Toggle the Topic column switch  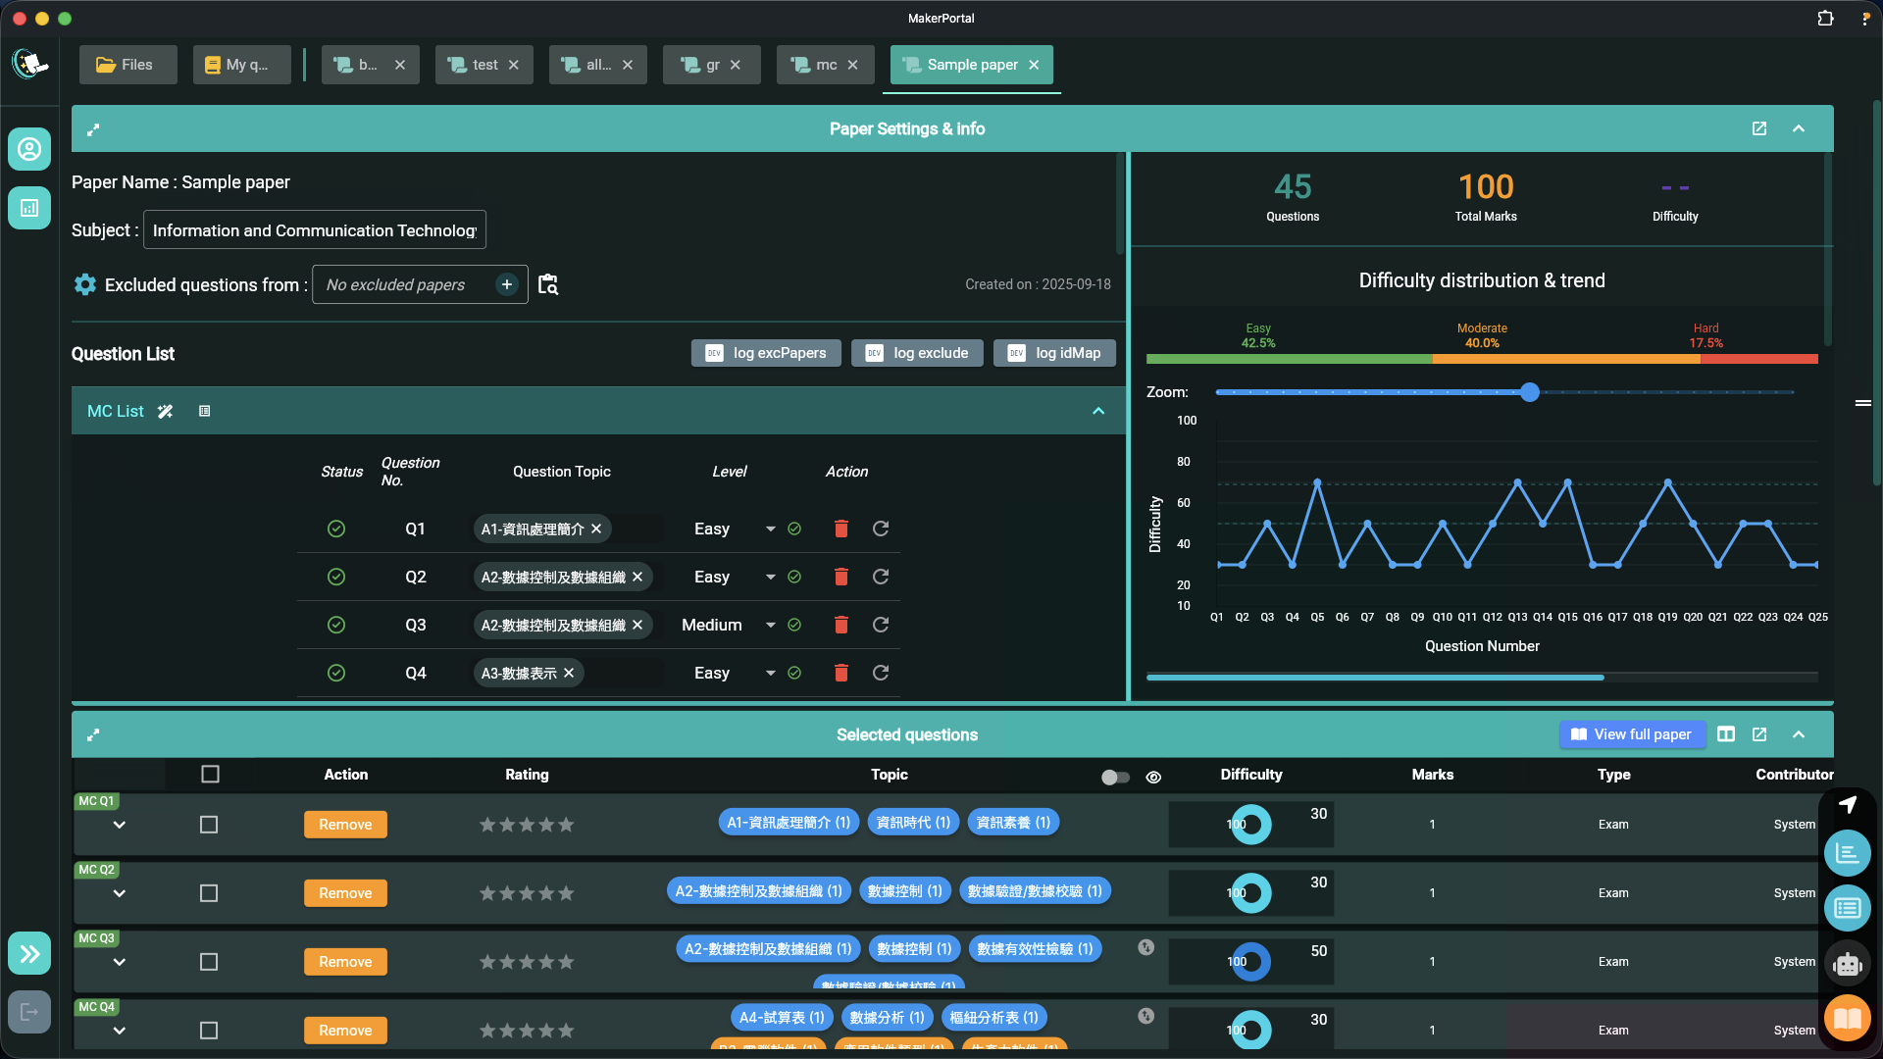(x=1115, y=777)
